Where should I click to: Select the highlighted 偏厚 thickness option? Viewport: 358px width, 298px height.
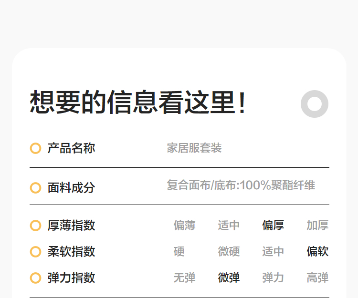click(273, 225)
